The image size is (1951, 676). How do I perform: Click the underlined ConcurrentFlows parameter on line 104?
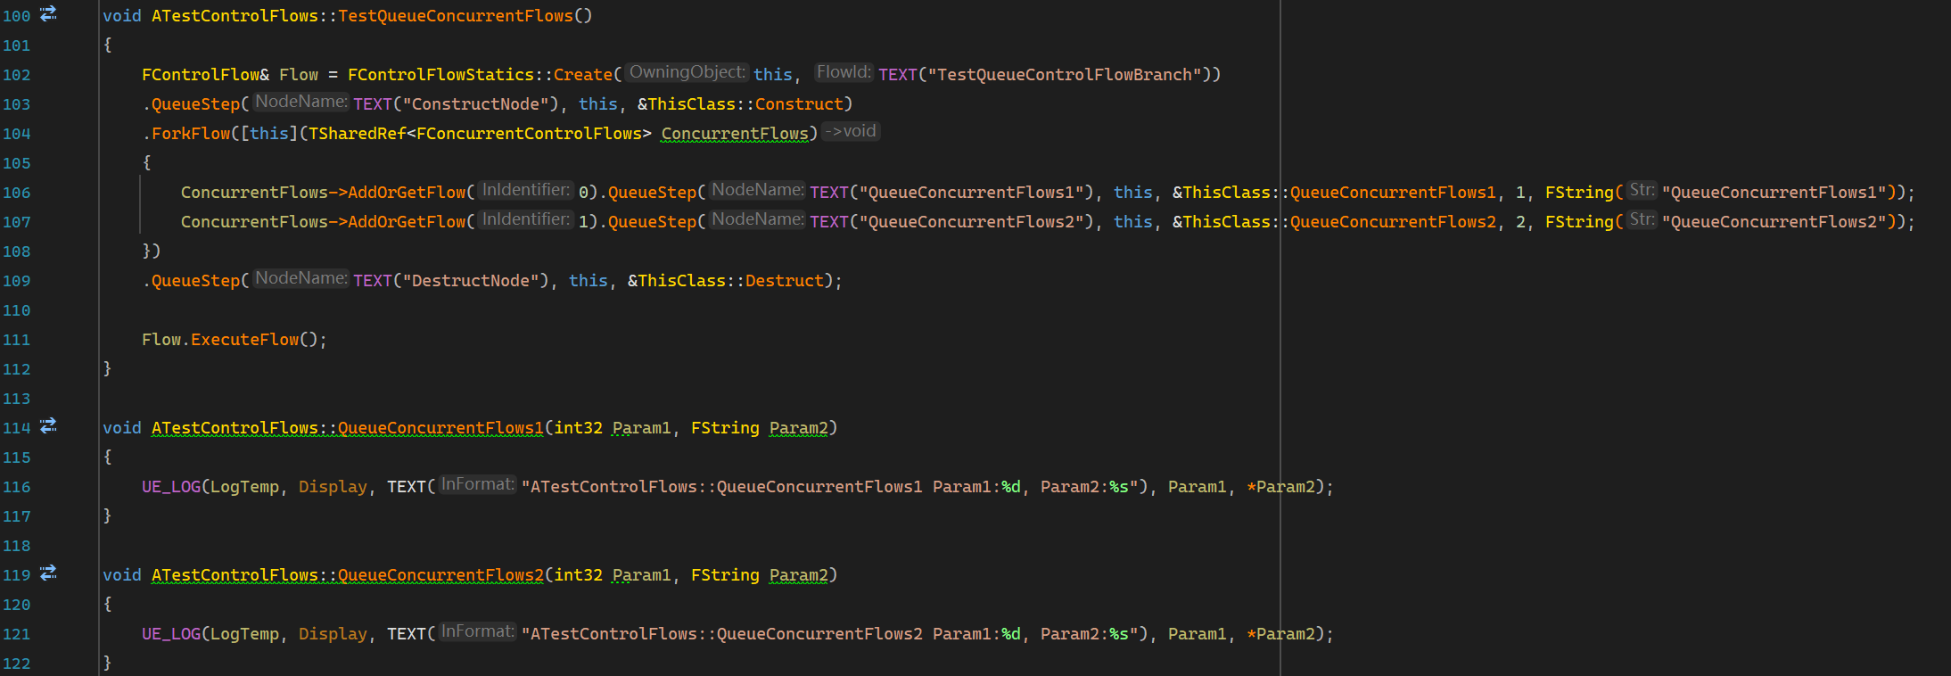coord(735,134)
